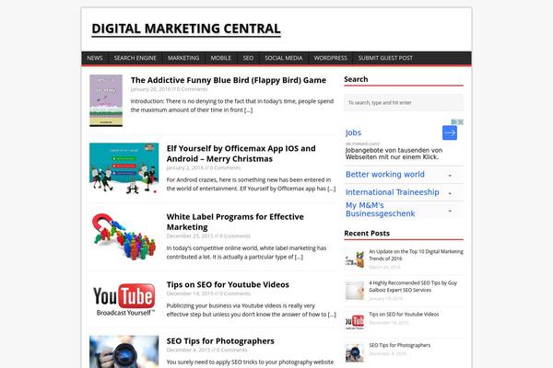Click the Better working world ad link

click(385, 174)
